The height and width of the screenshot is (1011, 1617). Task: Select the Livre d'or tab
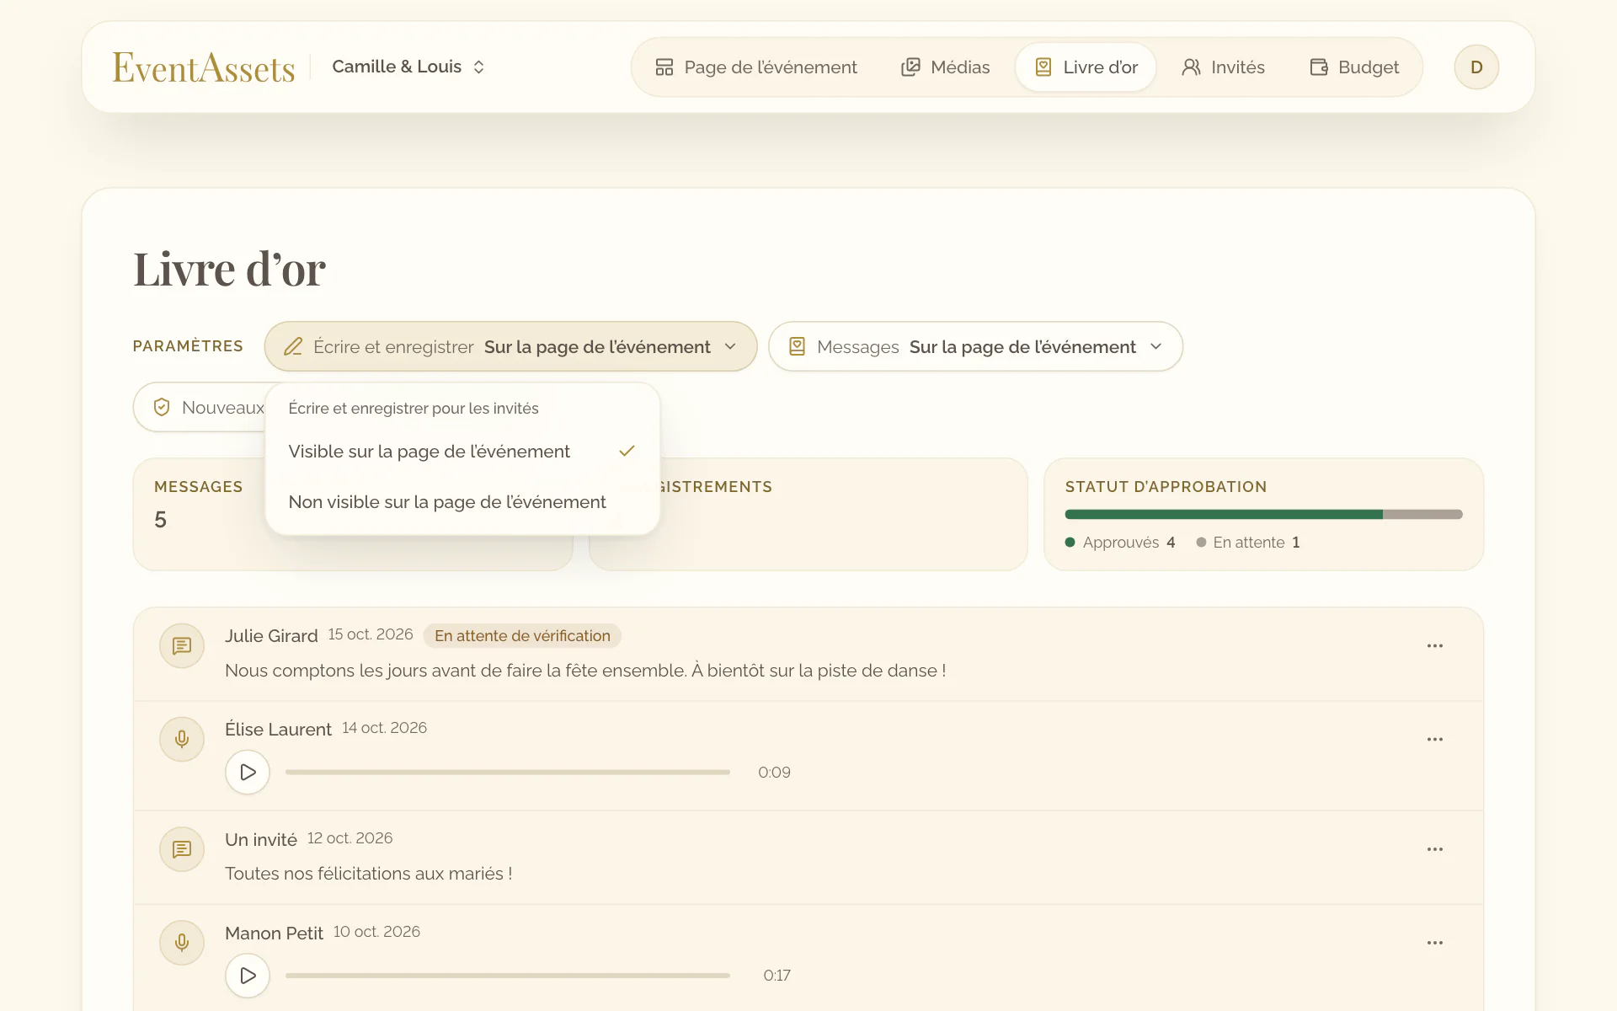[x=1086, y=67]
